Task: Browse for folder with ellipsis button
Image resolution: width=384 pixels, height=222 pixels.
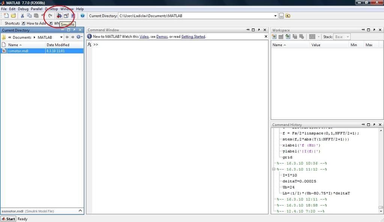Action: [282, 16]
